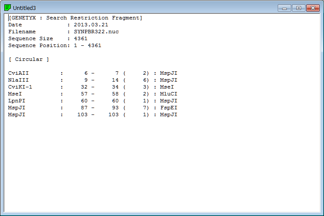Maximize the Untitled3 window
This screenshot has height=216, width=324.
tap(298, 8)
